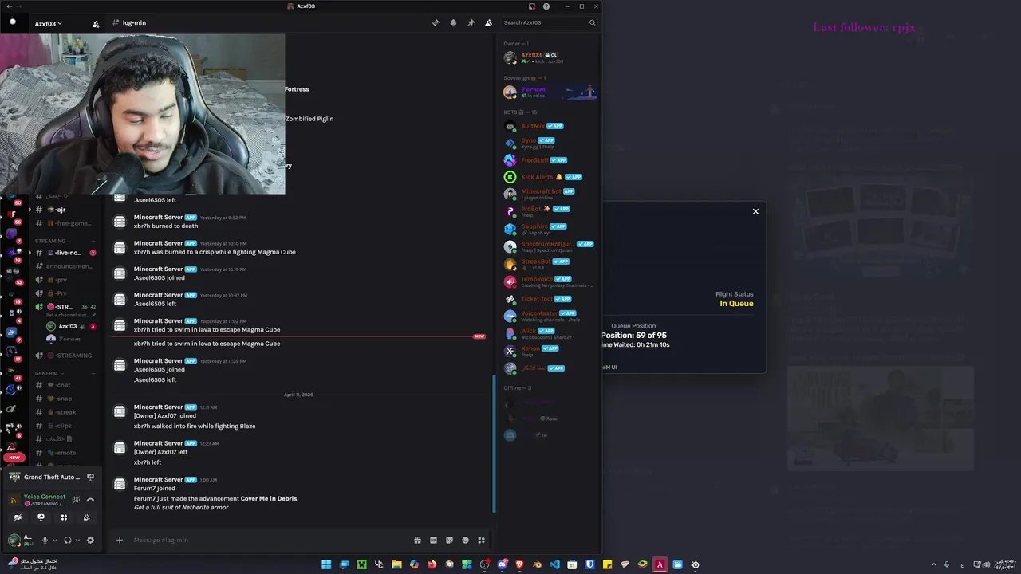
Task: Add channel to GENERAL category plus
Action: 93,373
